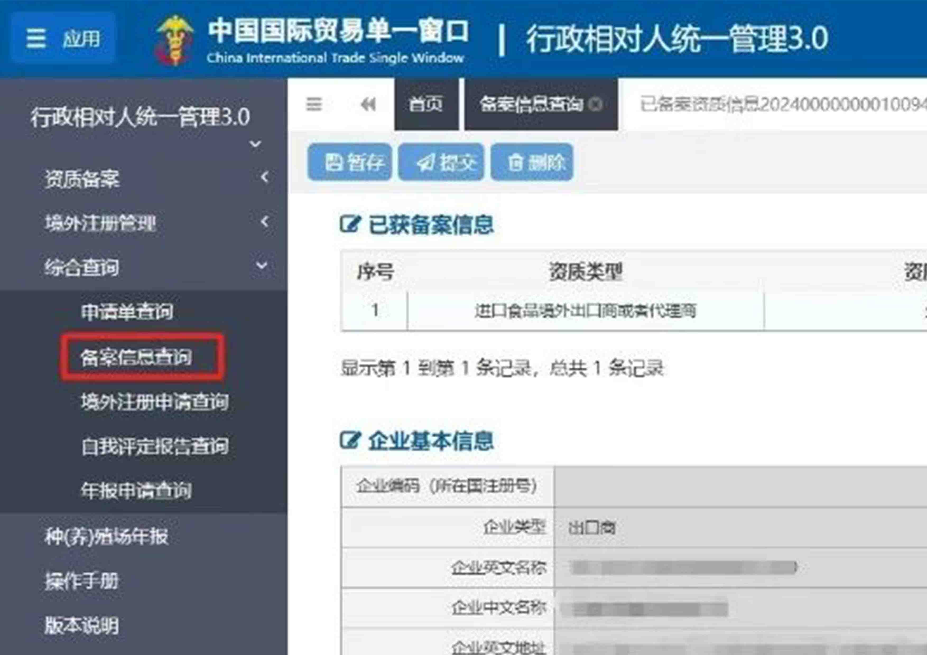927x655 pixels.
Task: Click the 序号 column header
Action: (375, 272)
